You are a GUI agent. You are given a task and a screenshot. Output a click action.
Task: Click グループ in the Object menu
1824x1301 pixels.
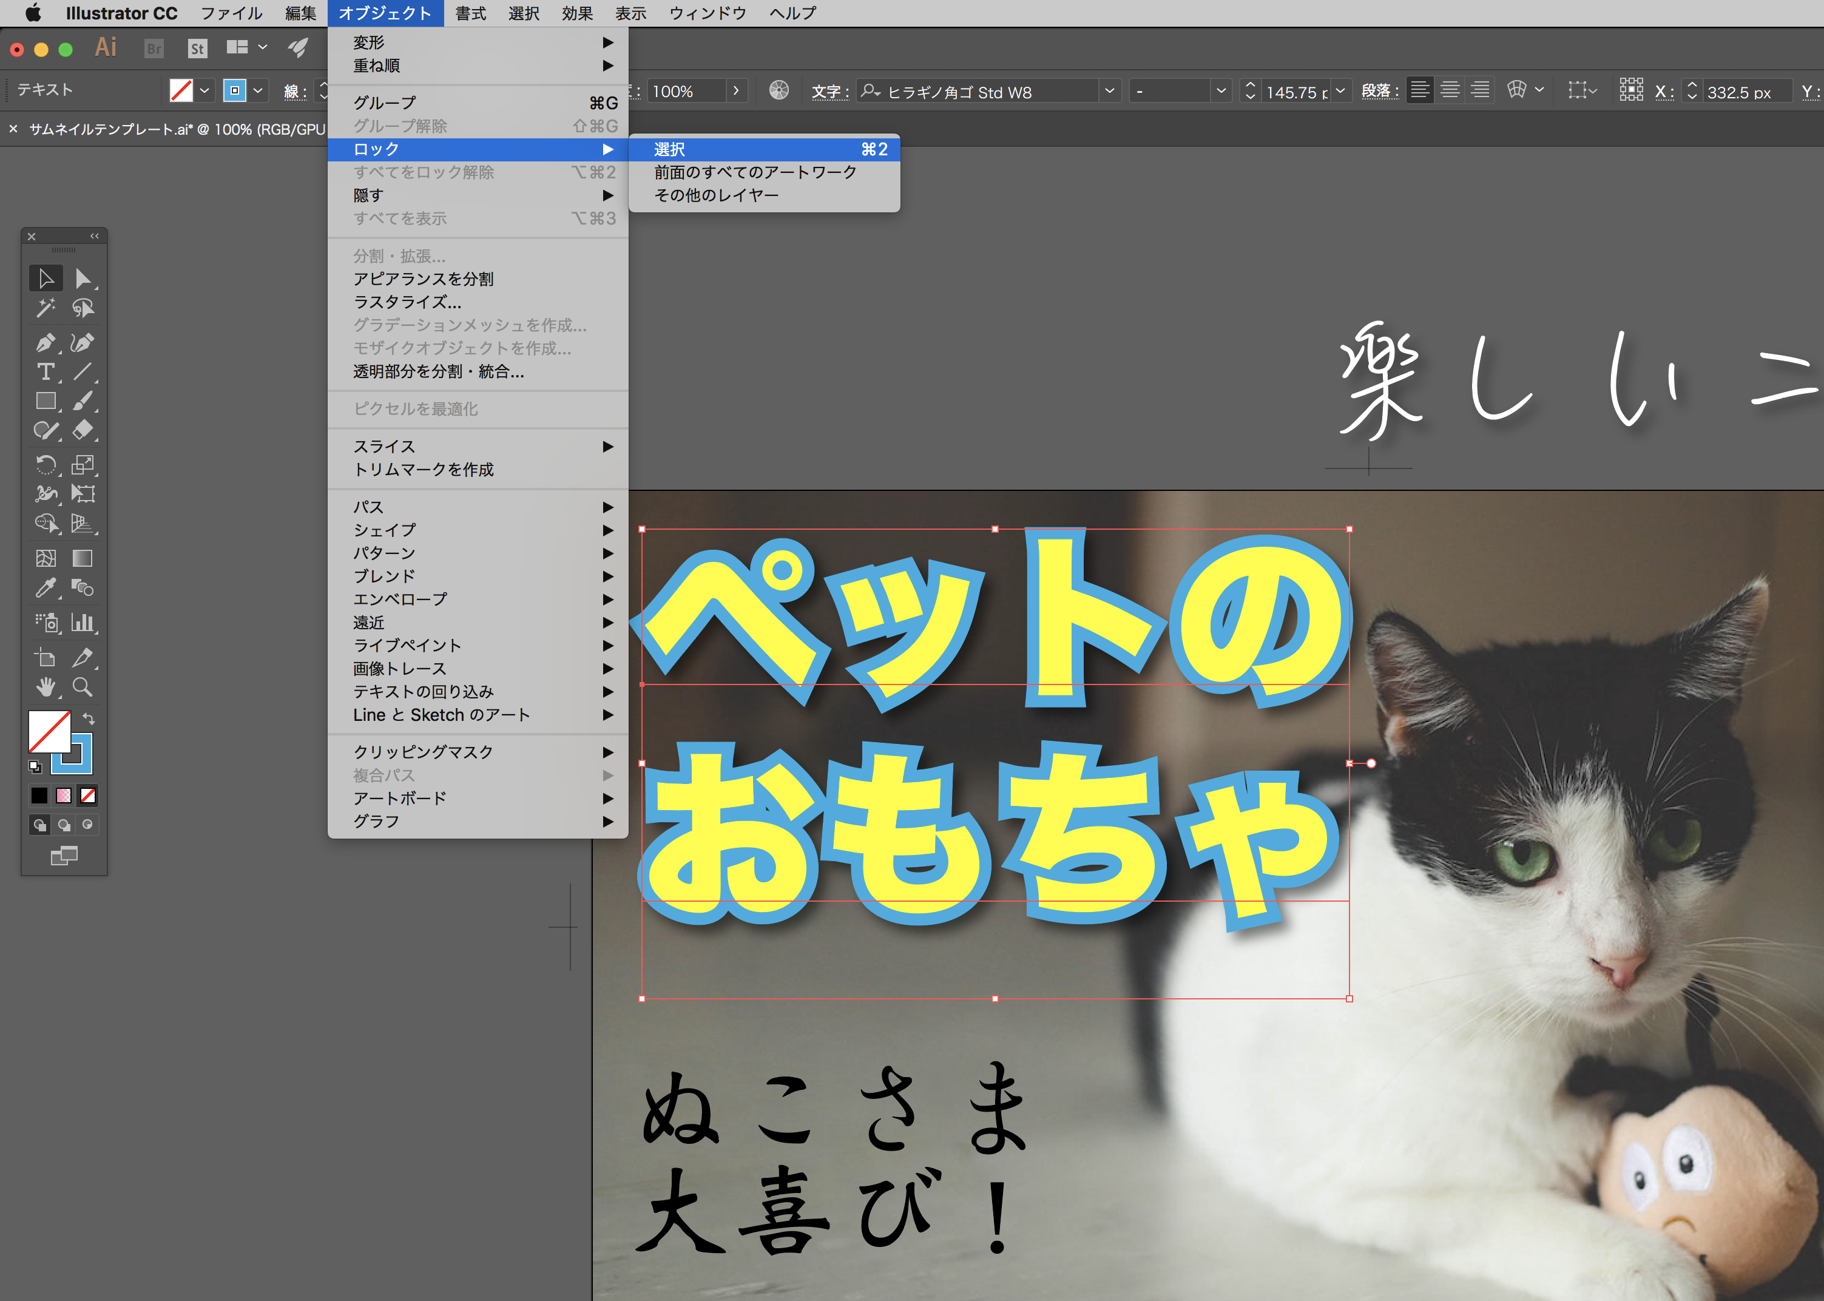point(478,103)
